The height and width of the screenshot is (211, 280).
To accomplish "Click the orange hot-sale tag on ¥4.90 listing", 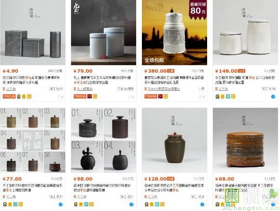I will click(x=9, y=97).
